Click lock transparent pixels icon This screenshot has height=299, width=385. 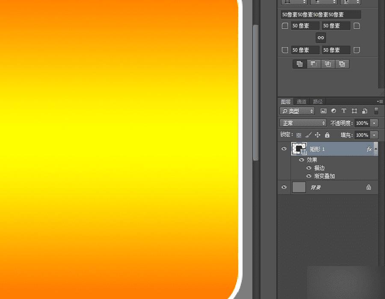tap(299, 135)
